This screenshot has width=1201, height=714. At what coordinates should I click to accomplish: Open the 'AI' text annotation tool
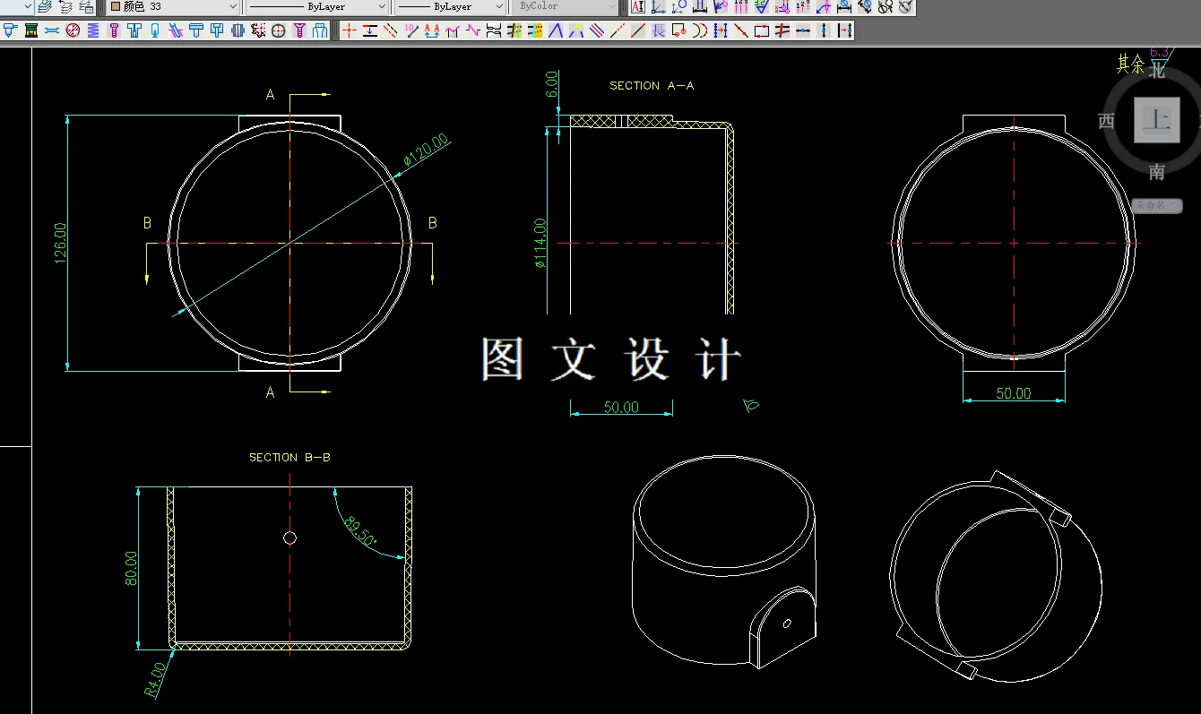(x=637, y=7)
